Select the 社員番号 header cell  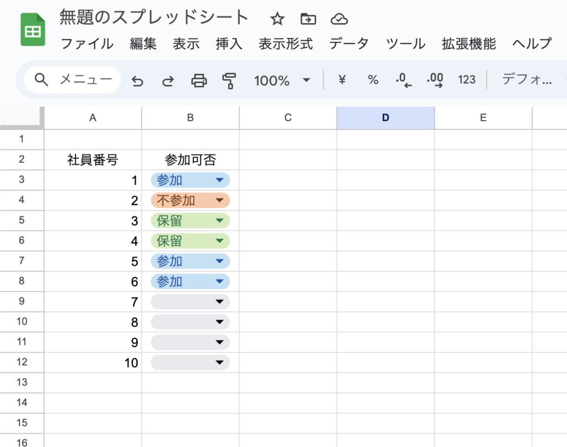click(x=93, y=160)
